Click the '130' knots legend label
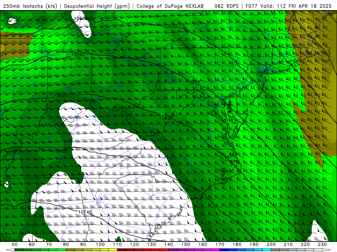This screenshot has width=337, height=252. click(x=151, y=244)
